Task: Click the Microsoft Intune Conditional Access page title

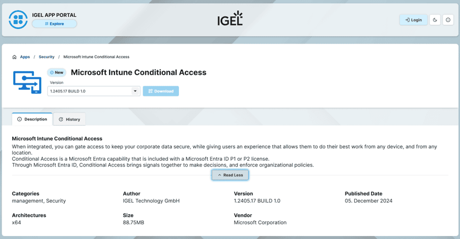Action: 139,72
